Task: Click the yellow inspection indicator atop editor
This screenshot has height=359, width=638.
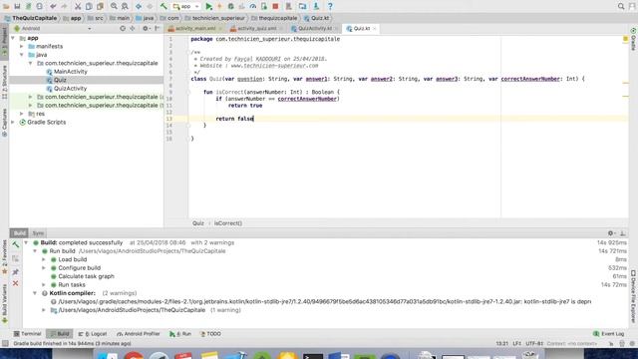Action: point(625,39)
